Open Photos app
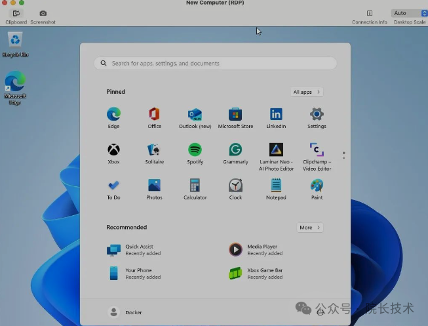The width and height of the screenshot is (428, 326). [x=154, y=189]
